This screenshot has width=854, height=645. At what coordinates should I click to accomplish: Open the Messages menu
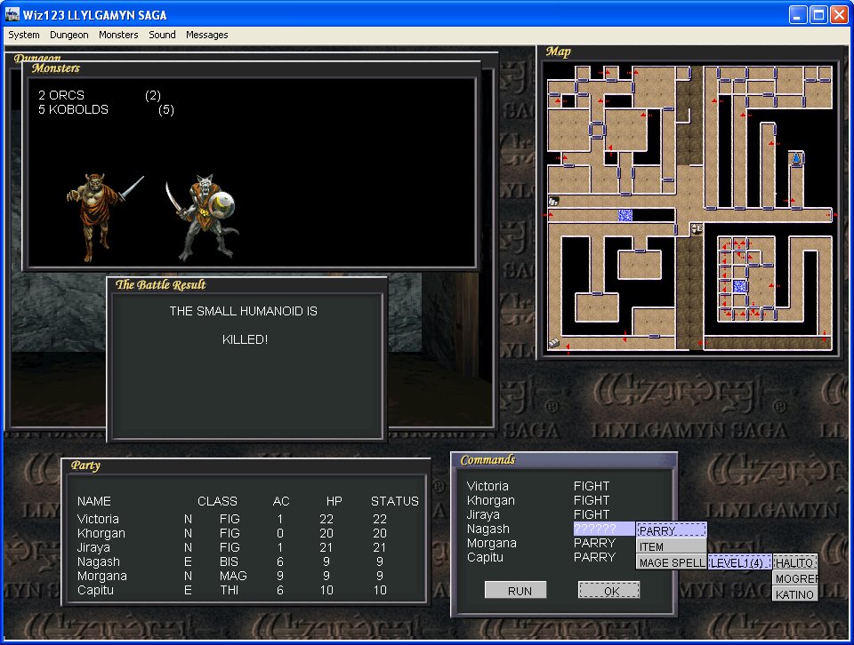207,35
